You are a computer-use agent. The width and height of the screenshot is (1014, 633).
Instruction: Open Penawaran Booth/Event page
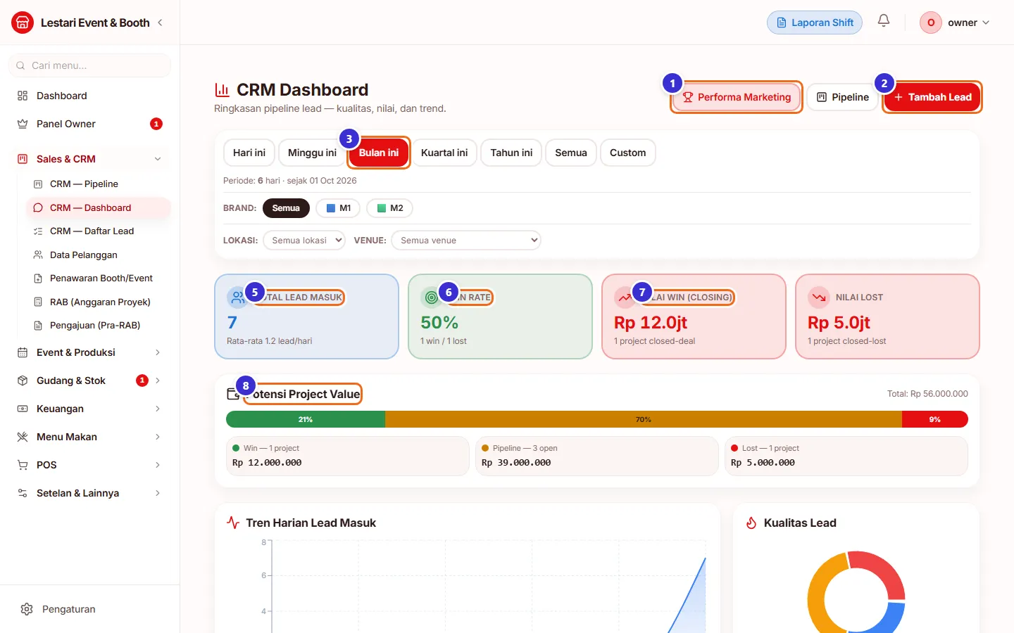(99, 279)
